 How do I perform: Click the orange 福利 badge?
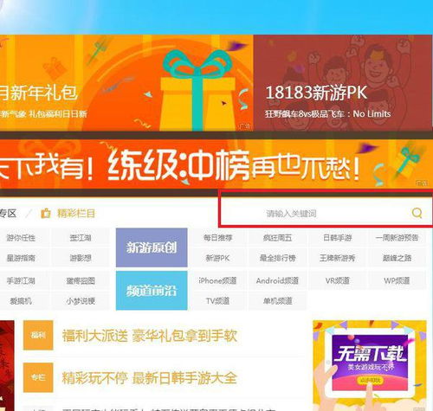pos(38,335)
